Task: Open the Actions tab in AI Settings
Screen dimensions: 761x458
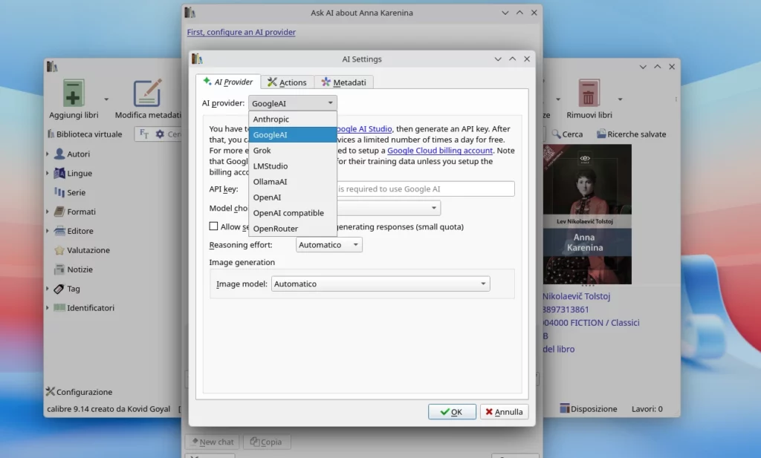Action: 288,82
